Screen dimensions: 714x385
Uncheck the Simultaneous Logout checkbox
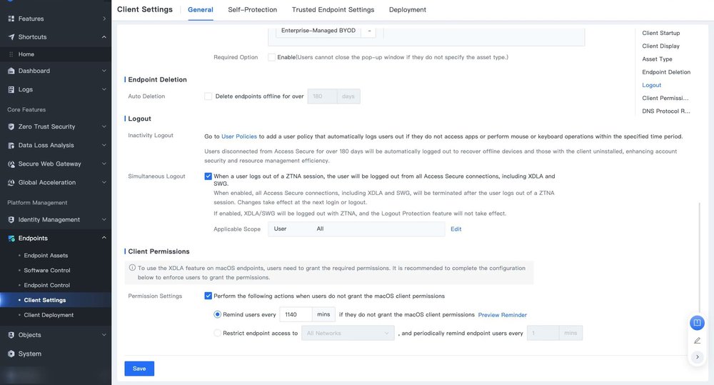[208, 176]
